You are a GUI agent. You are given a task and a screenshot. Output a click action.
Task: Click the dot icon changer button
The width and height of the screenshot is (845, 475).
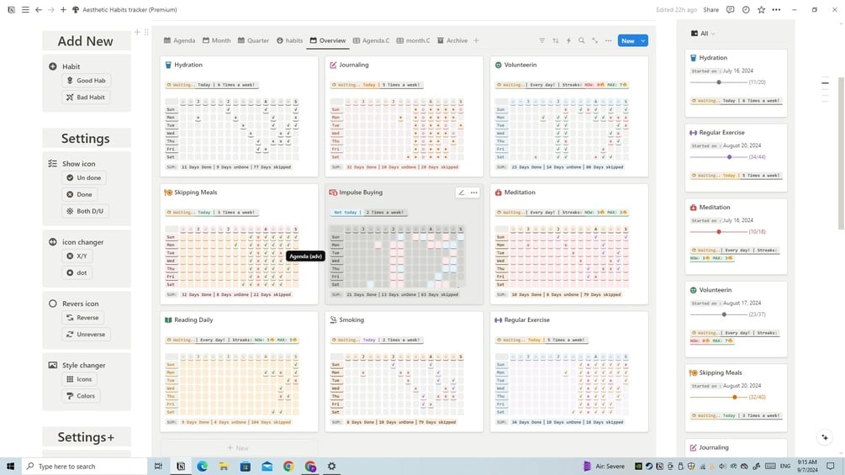pos(77,272)
